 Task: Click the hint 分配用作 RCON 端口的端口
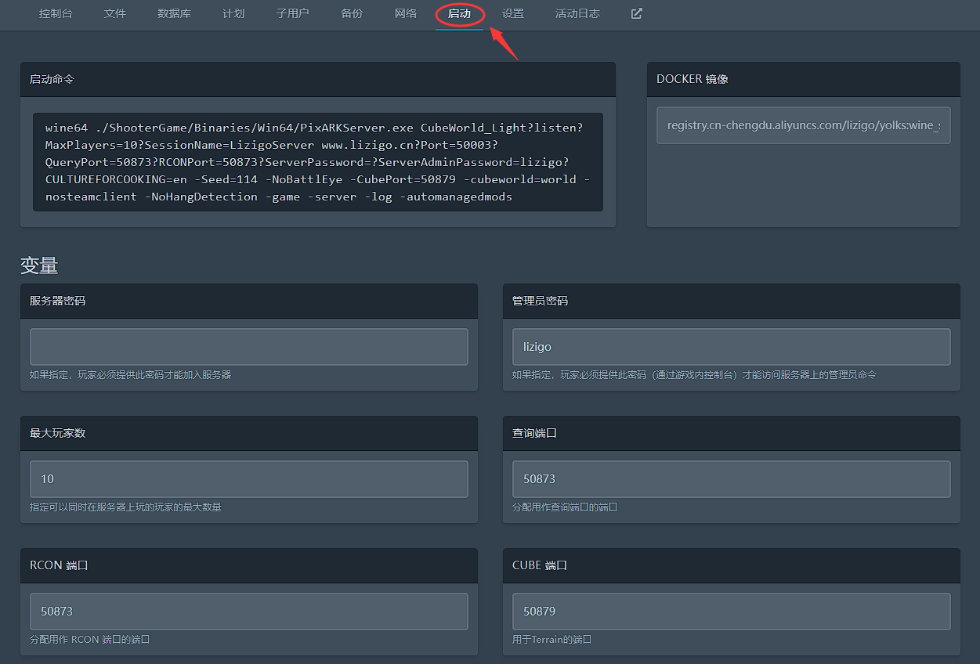90,640
